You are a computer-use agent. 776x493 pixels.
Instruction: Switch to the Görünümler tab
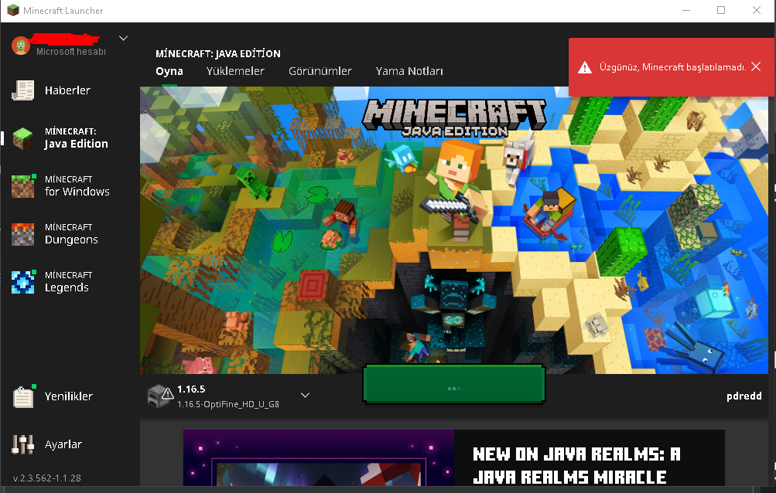point(320,71)
